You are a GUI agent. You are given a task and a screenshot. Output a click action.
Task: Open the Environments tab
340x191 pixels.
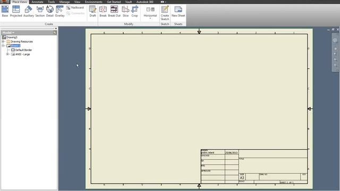click(x=93, y=2)
